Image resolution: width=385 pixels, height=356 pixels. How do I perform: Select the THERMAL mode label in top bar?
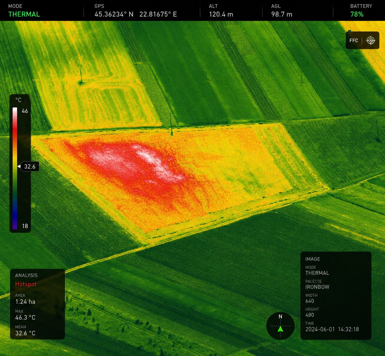click(24, 14)
